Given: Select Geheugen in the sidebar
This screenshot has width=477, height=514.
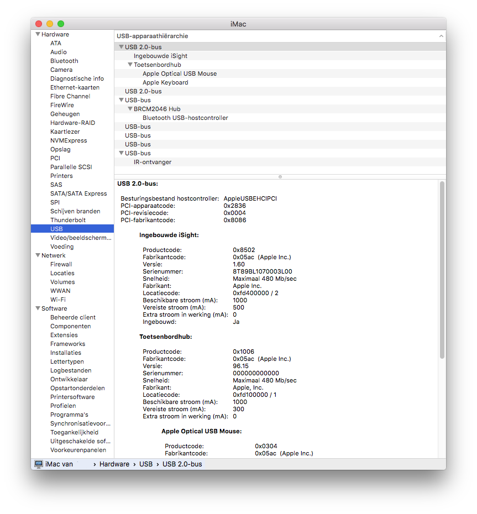Looking at the screenshot, I should [x=65, y=114].
